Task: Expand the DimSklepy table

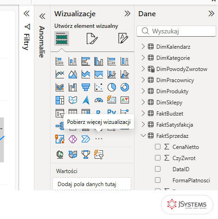Action: (x=143, y=102)
